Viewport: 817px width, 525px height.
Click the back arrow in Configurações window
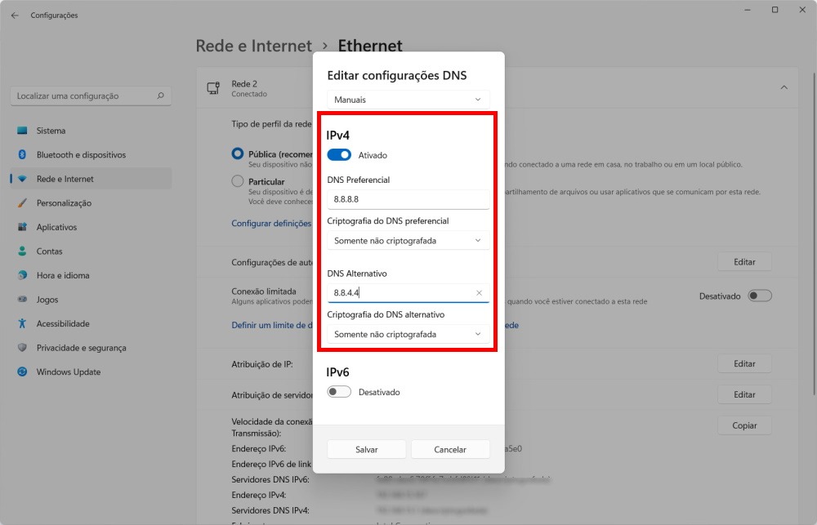pyautogui.click(x=15, y=15)
